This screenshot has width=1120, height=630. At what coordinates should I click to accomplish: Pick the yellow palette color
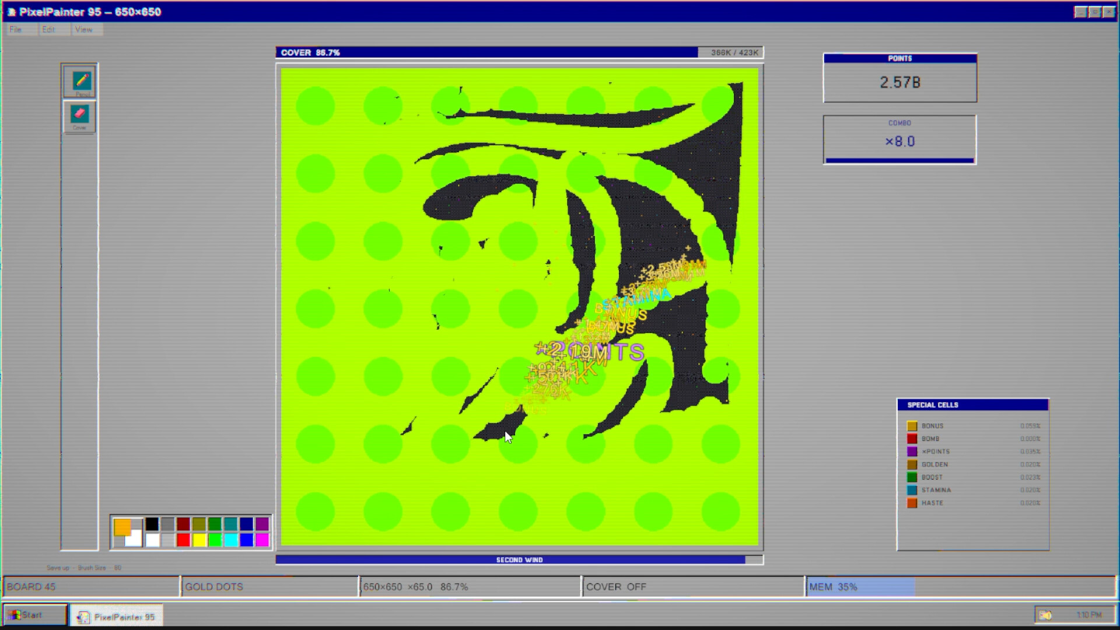[199, 540]
